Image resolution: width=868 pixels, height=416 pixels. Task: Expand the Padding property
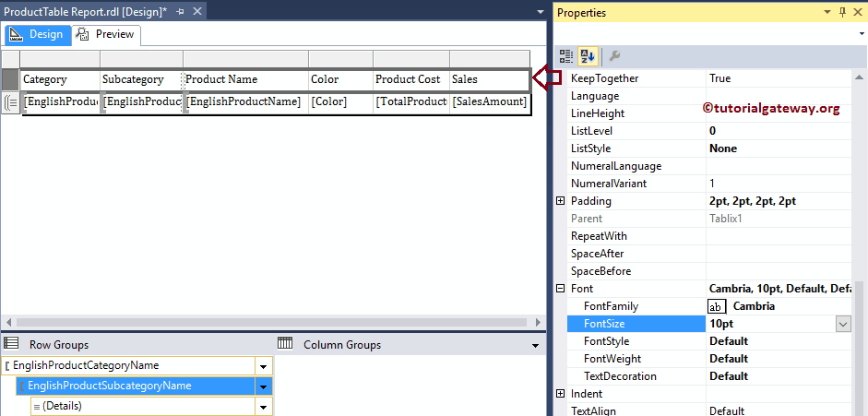point(561,201)
